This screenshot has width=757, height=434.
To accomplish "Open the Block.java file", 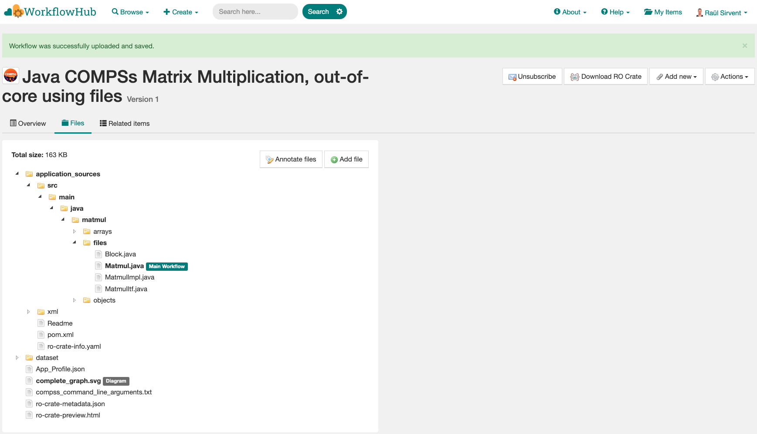I will tap(120, 254).
